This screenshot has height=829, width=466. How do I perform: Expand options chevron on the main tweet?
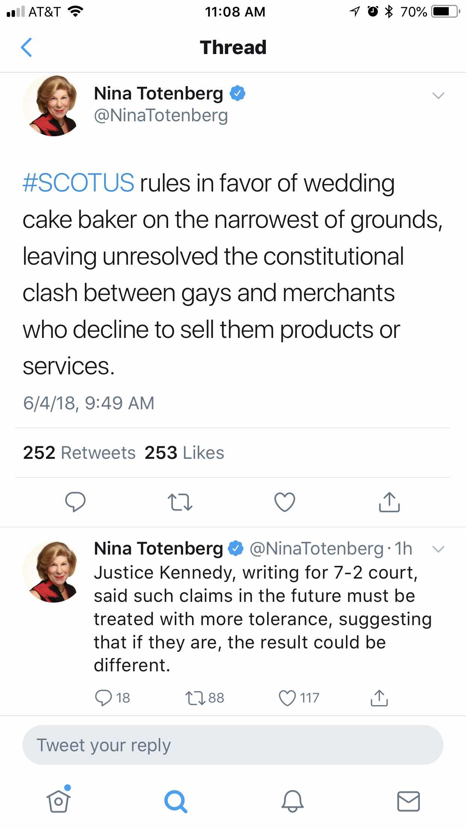pos(438,95)
